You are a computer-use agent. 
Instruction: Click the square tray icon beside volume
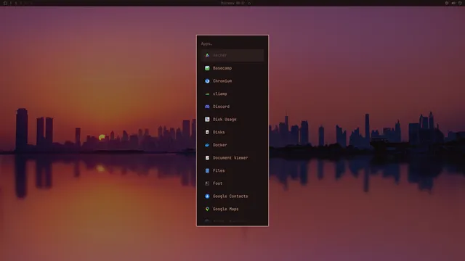click(447, 3)
